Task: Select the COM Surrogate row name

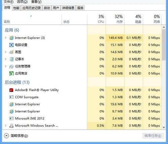Action: 27,97
